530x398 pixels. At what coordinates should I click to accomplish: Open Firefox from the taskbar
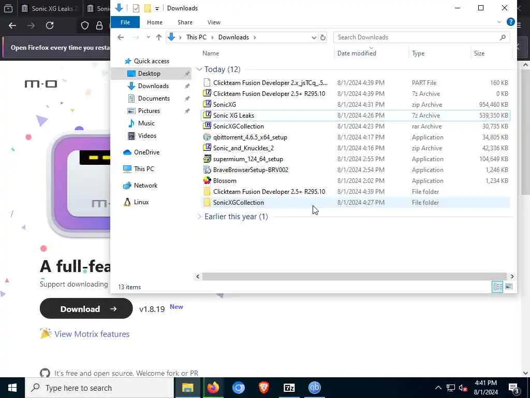pos(213,388)
